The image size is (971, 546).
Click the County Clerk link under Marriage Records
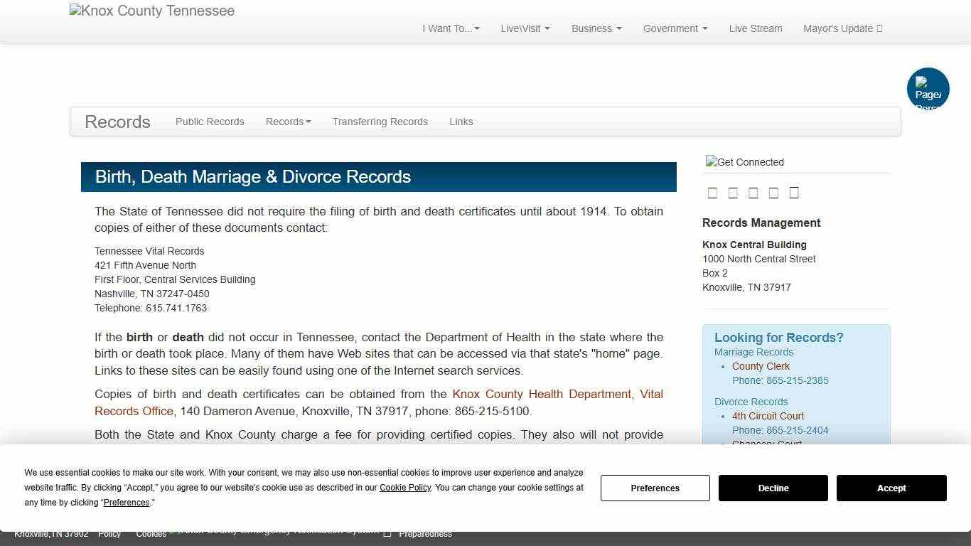pos(761,366)
